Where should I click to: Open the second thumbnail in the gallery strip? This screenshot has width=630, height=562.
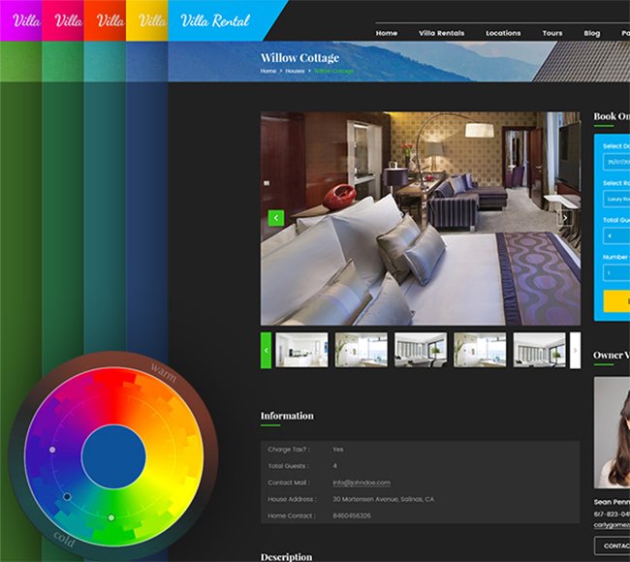362,350
